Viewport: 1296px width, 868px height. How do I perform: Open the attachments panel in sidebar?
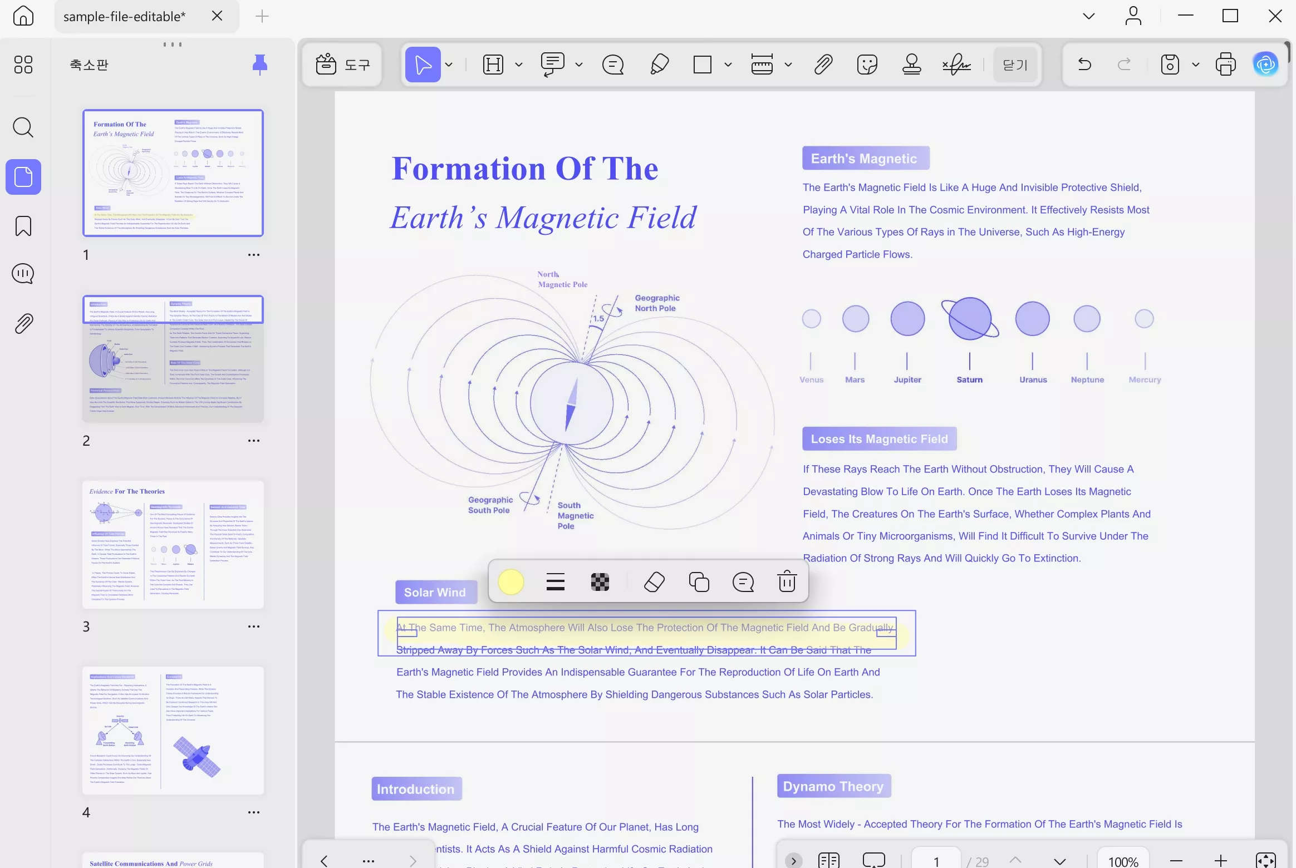23,323
